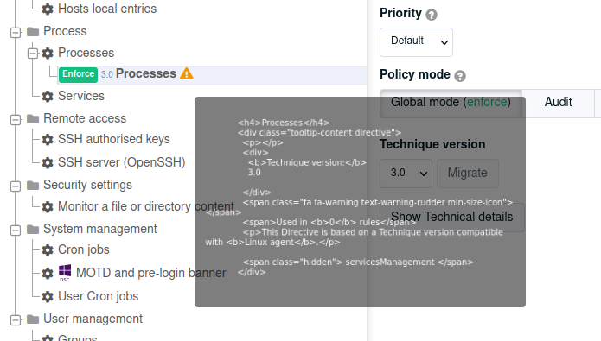Select Global mode (enforce) policy option
This screenshot has height=341, width=601.
451,102
